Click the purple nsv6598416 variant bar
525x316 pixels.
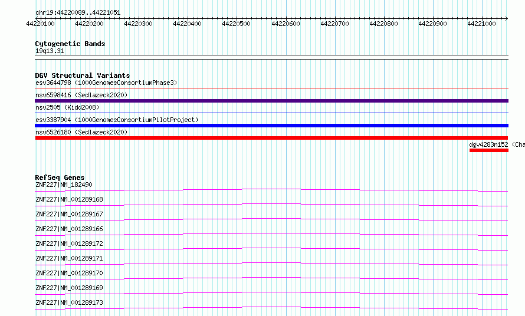click(x=271, y=101)
